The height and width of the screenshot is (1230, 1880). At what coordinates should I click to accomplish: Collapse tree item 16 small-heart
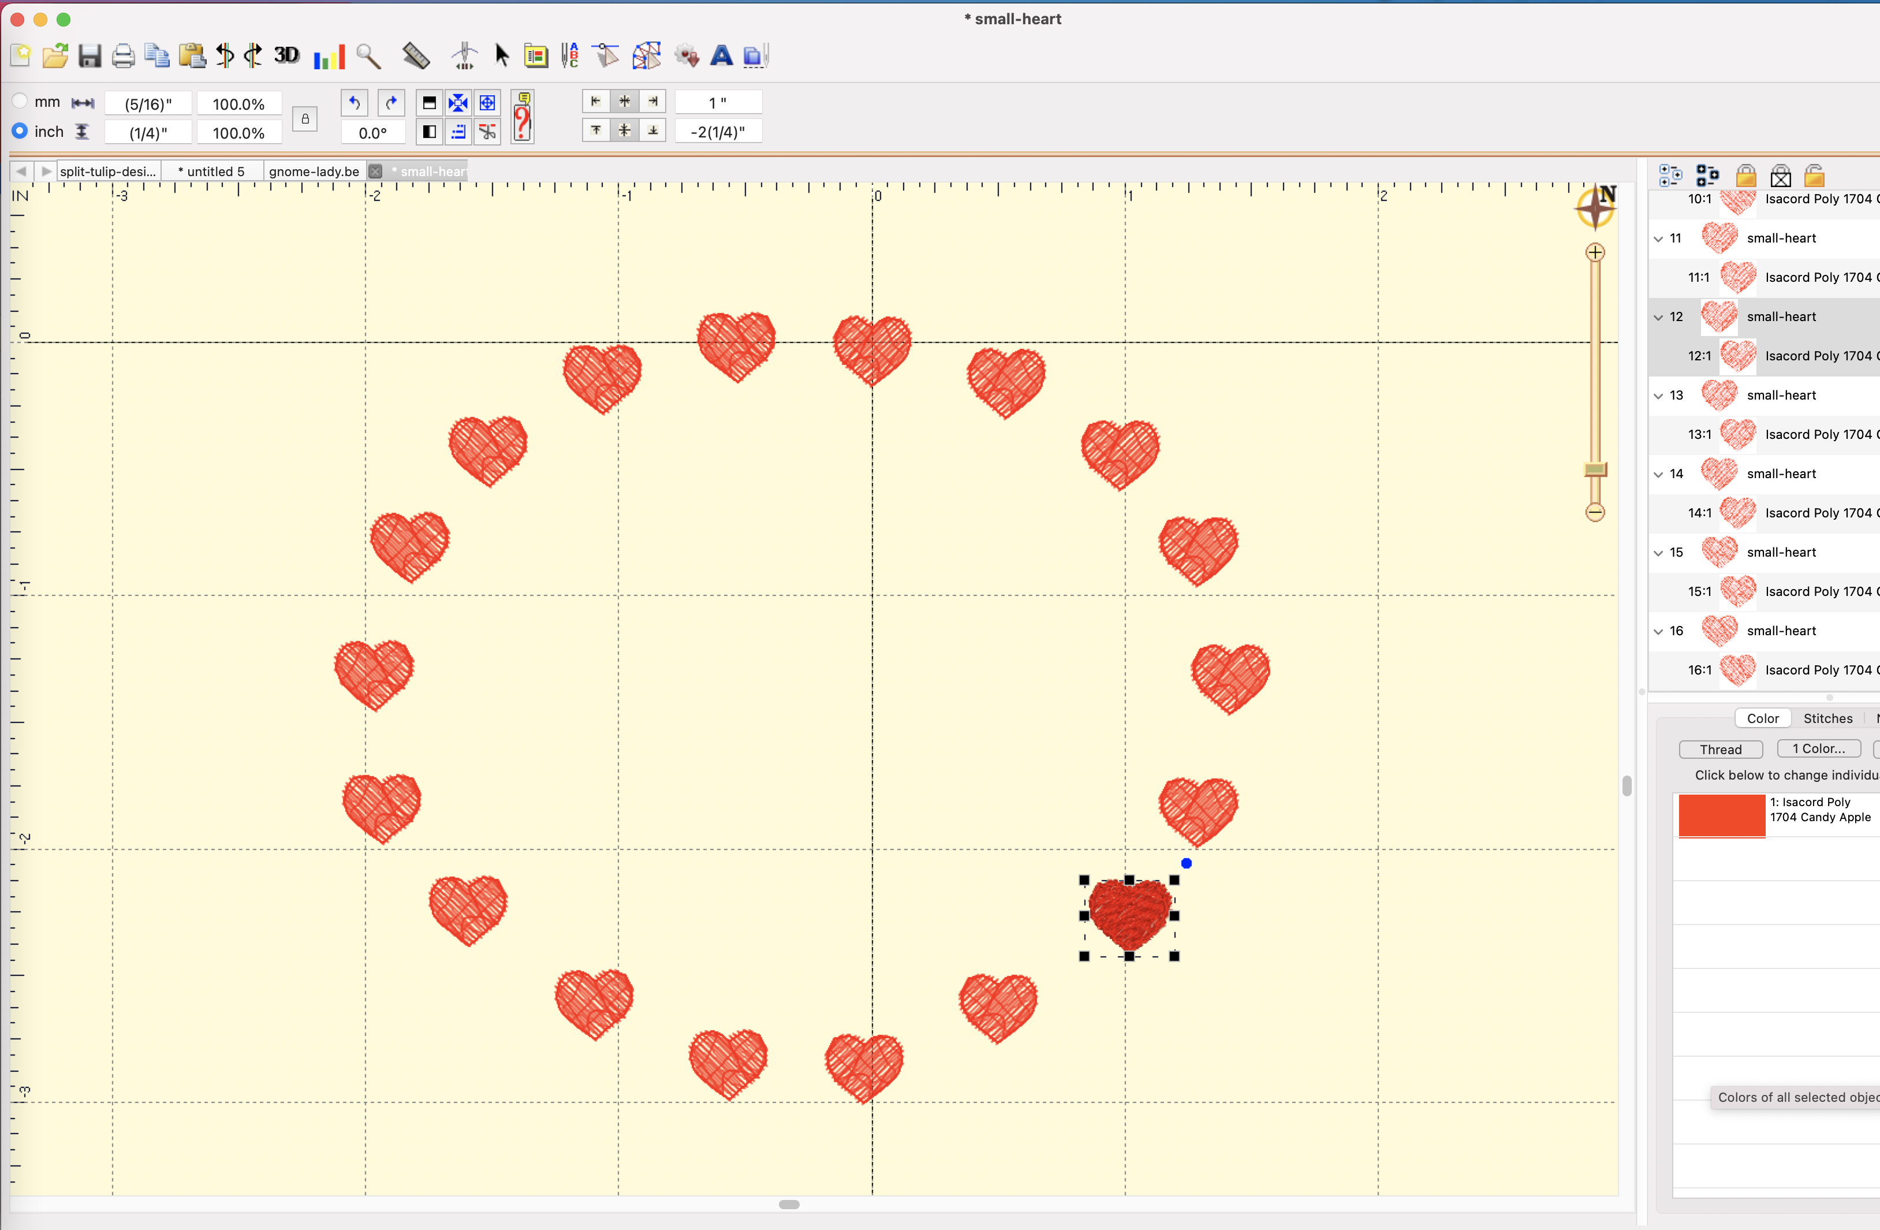pos(1658,631)
